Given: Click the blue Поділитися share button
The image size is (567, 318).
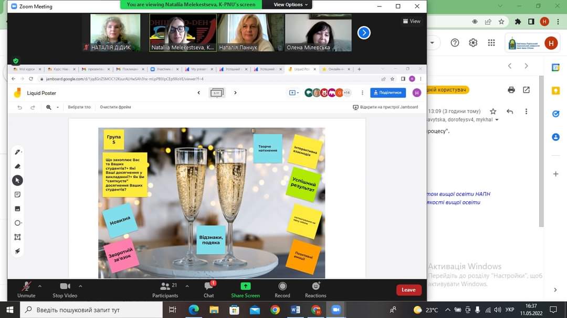Looking at the screenshot, I should click(x=387, y=93).
